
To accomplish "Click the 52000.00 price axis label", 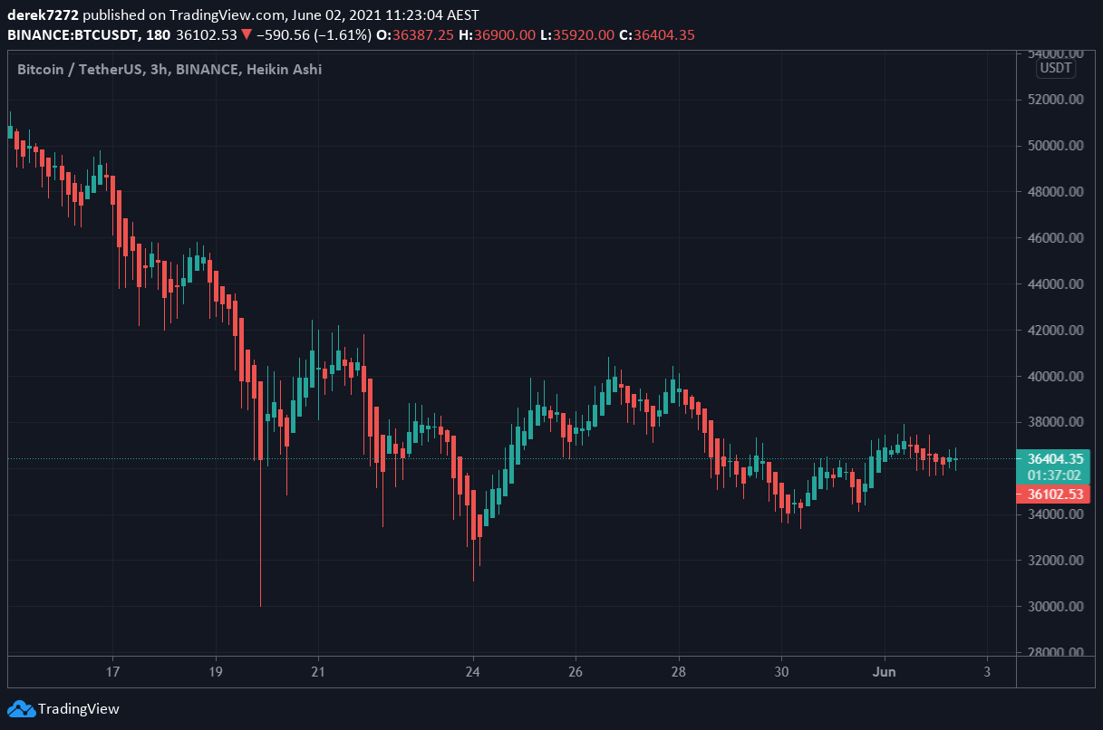I will pos(1055,100).
